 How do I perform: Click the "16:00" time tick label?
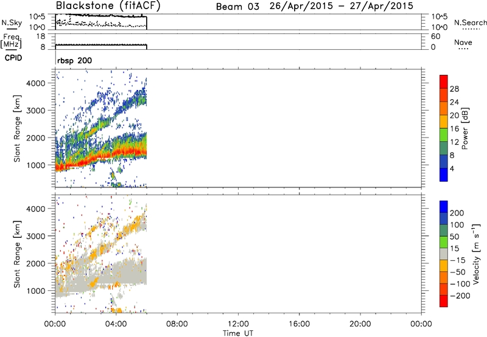coord(299,324)
